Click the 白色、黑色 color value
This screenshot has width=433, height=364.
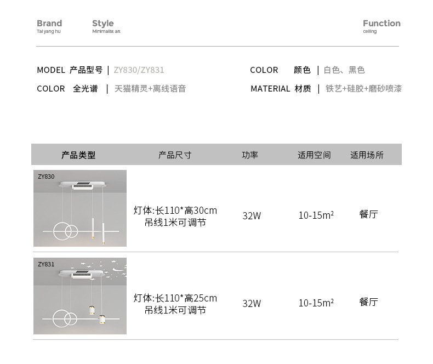coord(344,70)
